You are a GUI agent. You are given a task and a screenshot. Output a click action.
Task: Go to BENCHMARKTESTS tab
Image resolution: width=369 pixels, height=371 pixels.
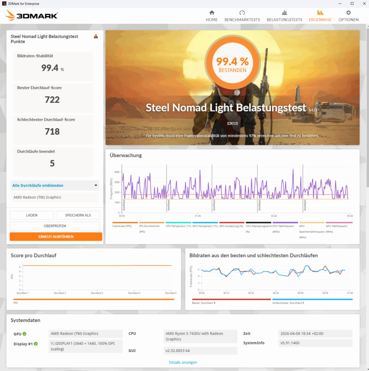(x=242, y=20)
